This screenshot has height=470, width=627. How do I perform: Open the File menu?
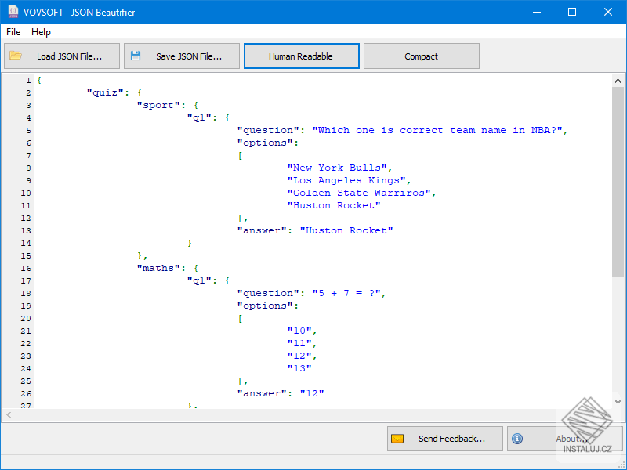(13, 32)
